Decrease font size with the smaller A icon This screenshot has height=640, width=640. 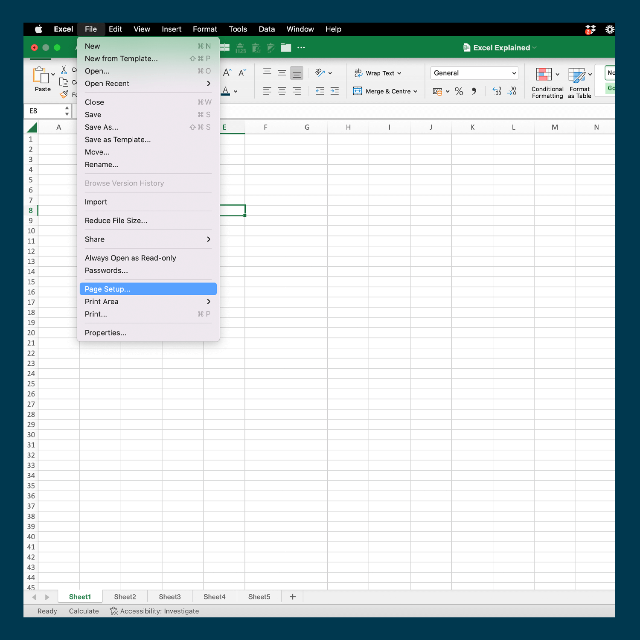tap(242, 73)
